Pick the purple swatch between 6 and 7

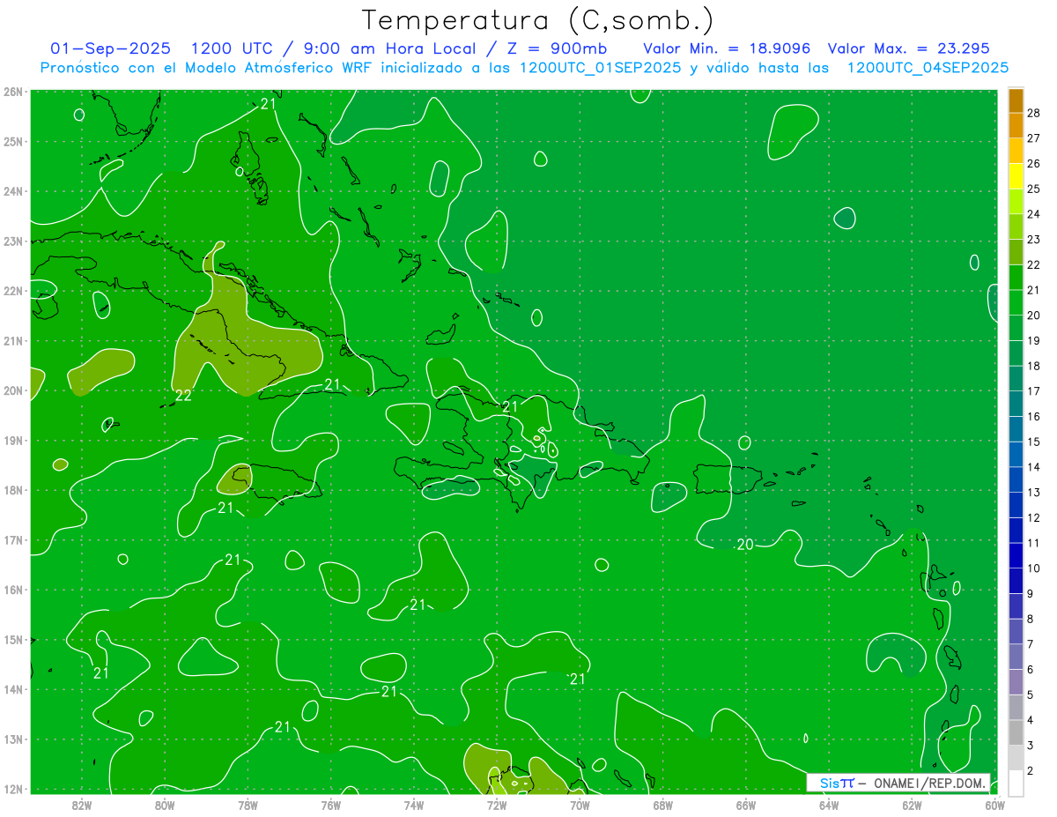click(x=1016, y=657)
